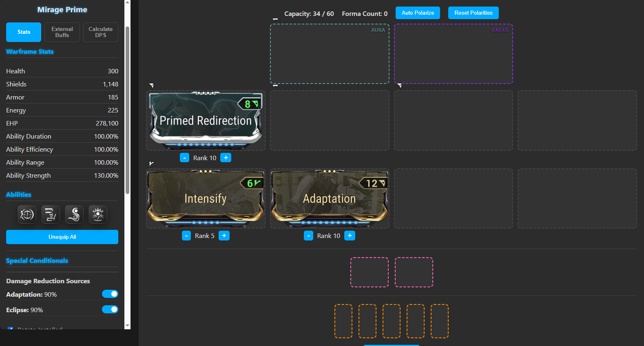Viewport: 644px width, 346px height.
Task: Select the Primed Redirection mod card
Action: tap(206, 121)
